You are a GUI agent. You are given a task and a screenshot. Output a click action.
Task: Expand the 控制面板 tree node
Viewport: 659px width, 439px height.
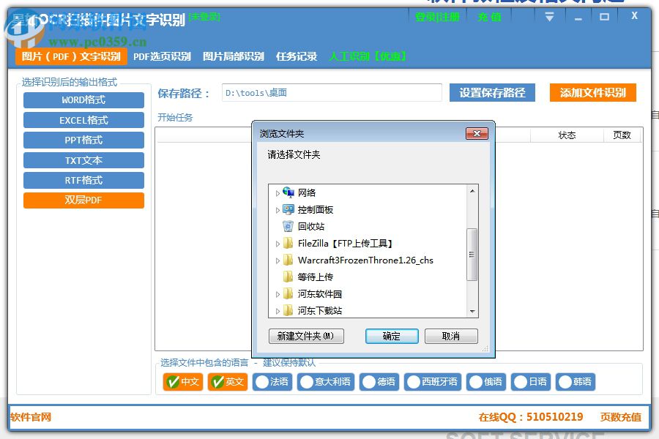(278, 210)
